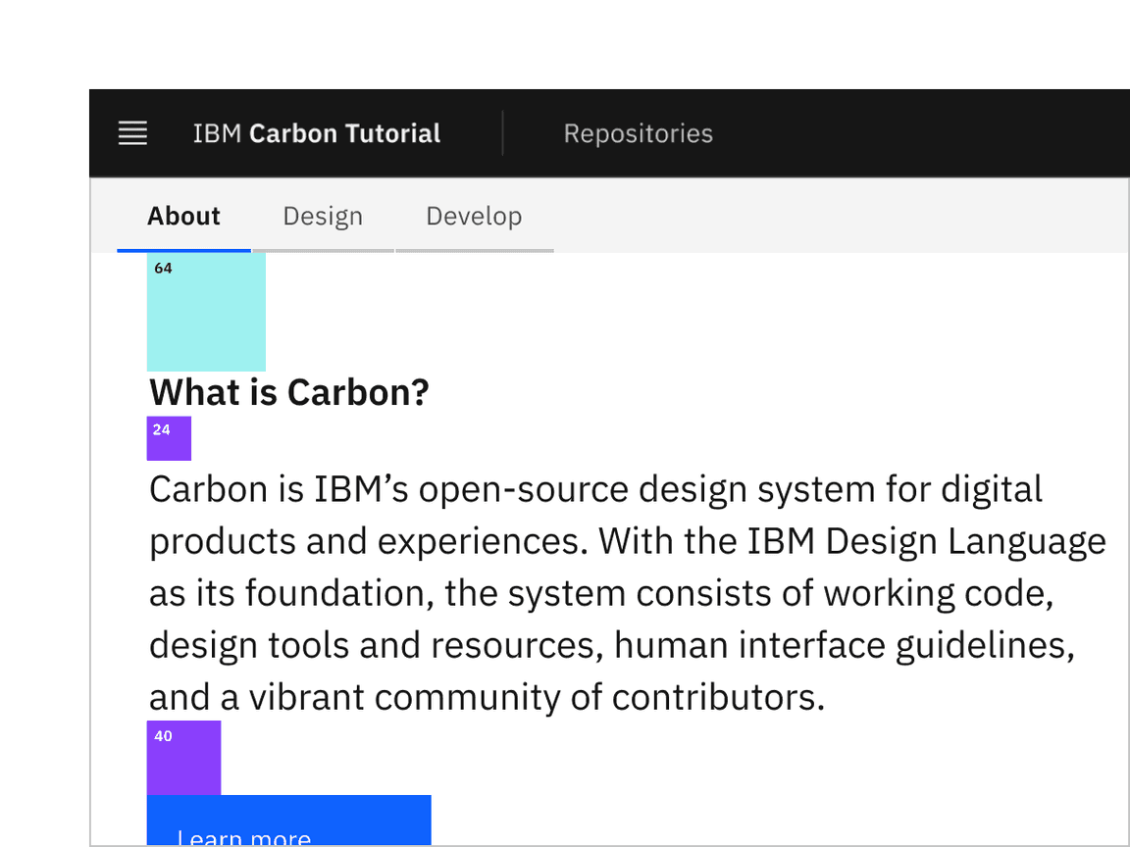Click the cyan 64 spacing block
The width and height of the screenshot is (1130, 847).
click(206, 312)
